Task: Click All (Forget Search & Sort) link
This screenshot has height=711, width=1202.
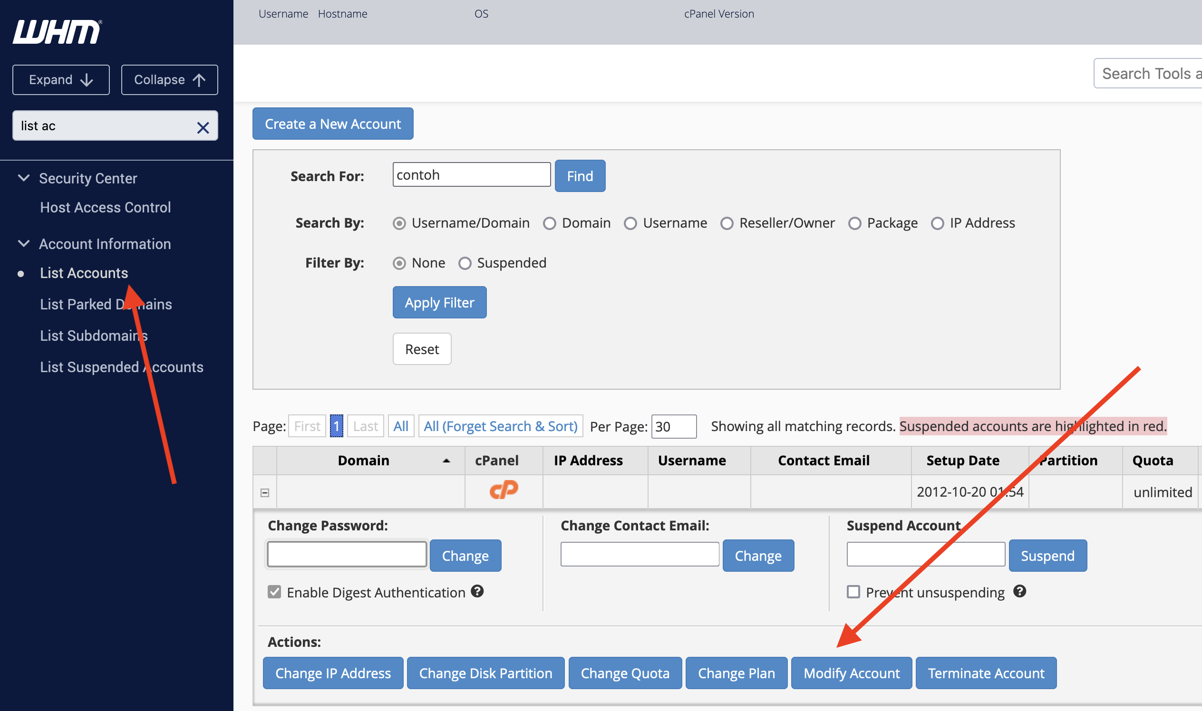Action: [500, 426]
